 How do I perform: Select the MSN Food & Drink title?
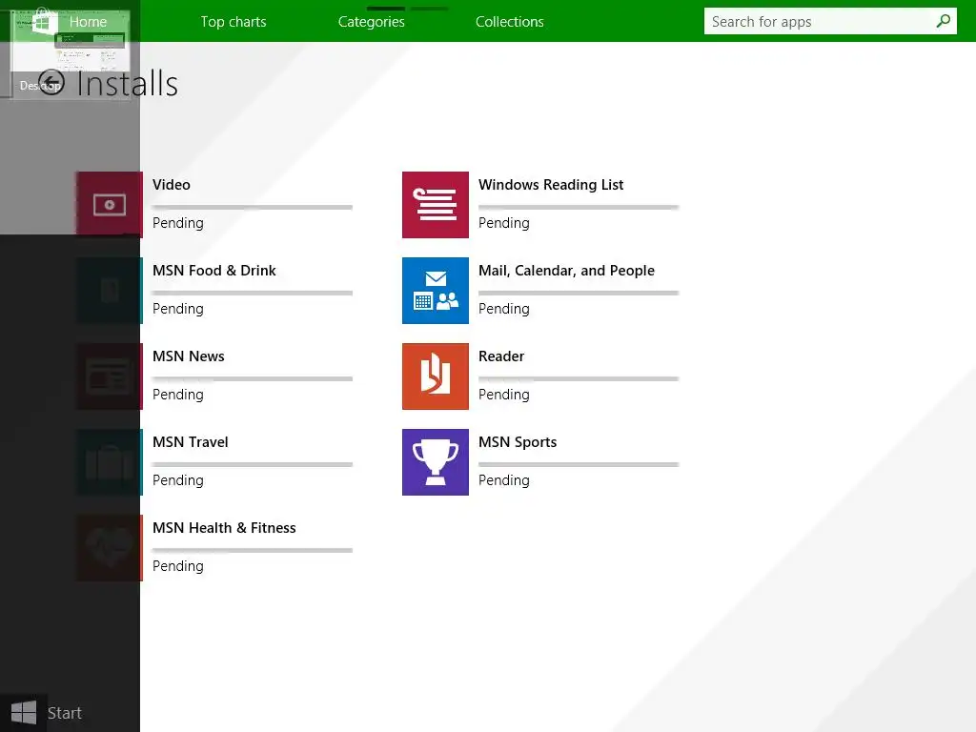[x=214, y=271]
